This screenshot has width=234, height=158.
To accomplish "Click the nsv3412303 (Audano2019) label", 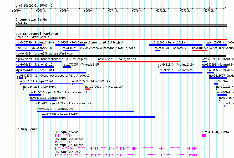I will (x=167, y=42).
